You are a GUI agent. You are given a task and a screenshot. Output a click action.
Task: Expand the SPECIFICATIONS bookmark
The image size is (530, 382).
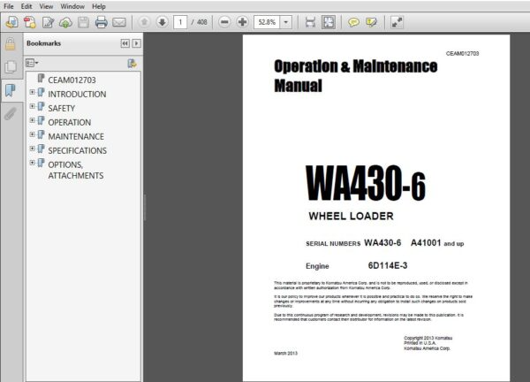coord(32,149)
